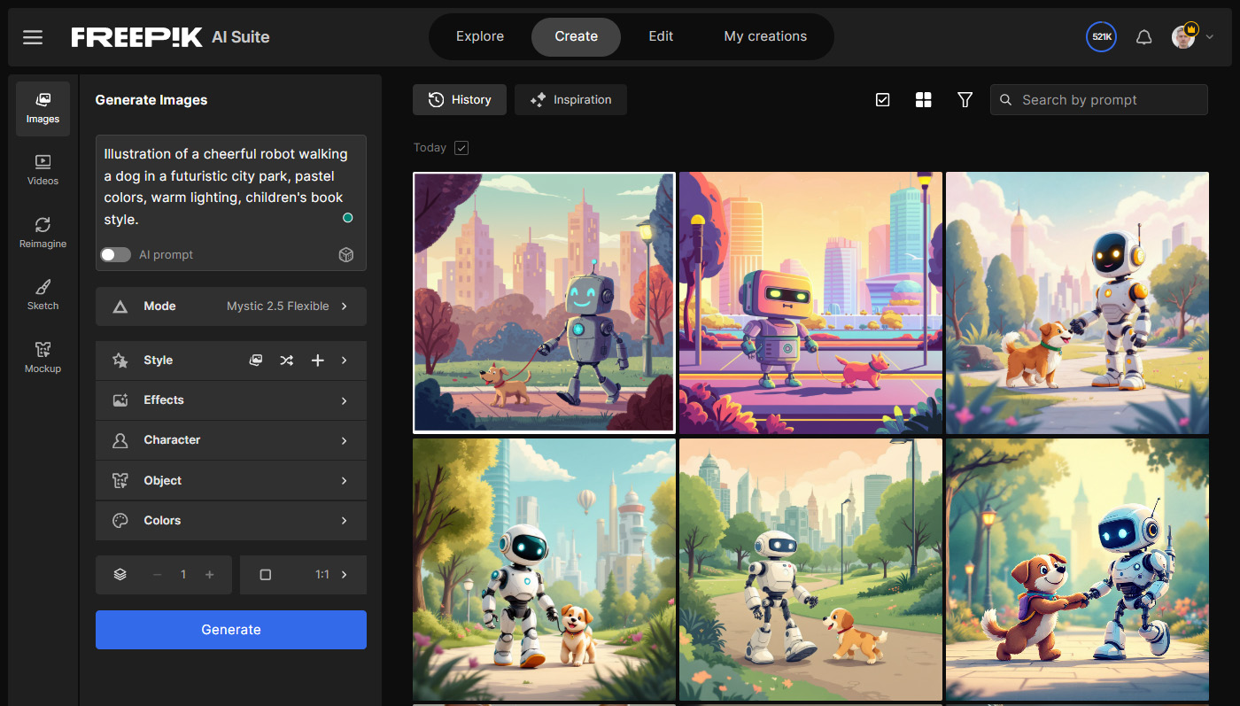This screenshot has height=706, width=1240.
Task: Open the robot with hot air balloon image
Action: 545,570
